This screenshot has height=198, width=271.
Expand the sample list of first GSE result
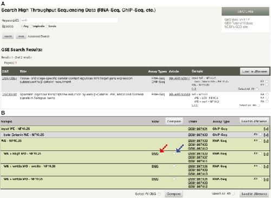click(x=193, y=89)
